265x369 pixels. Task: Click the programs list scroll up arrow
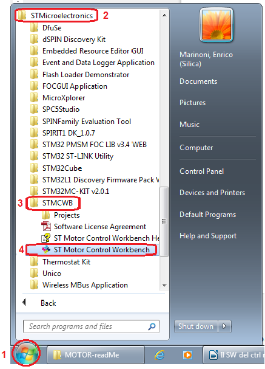[164, 16]
